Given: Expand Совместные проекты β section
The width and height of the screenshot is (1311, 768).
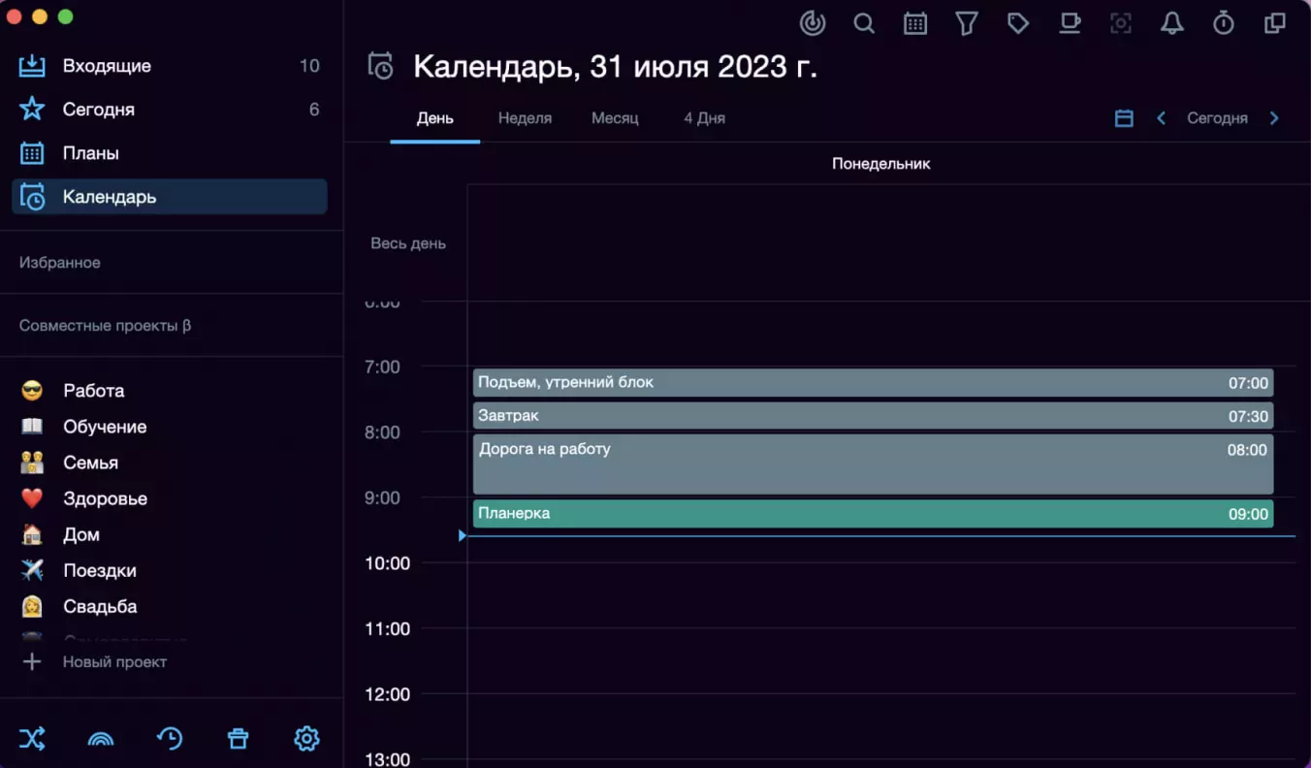Looking at the screenshot, I should coord(105,326).
